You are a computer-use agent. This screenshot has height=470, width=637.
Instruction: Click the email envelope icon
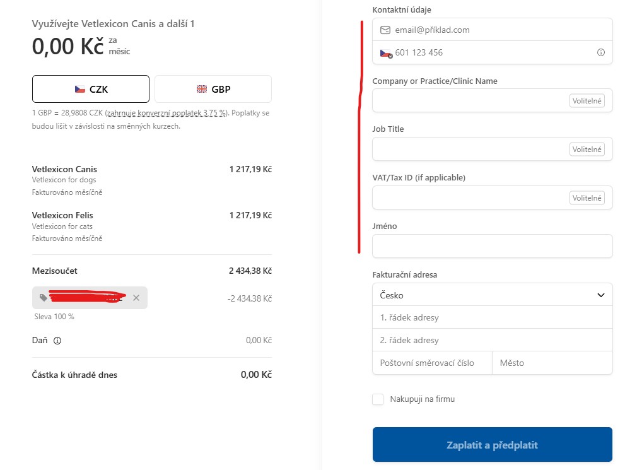[x=385, y=30]
